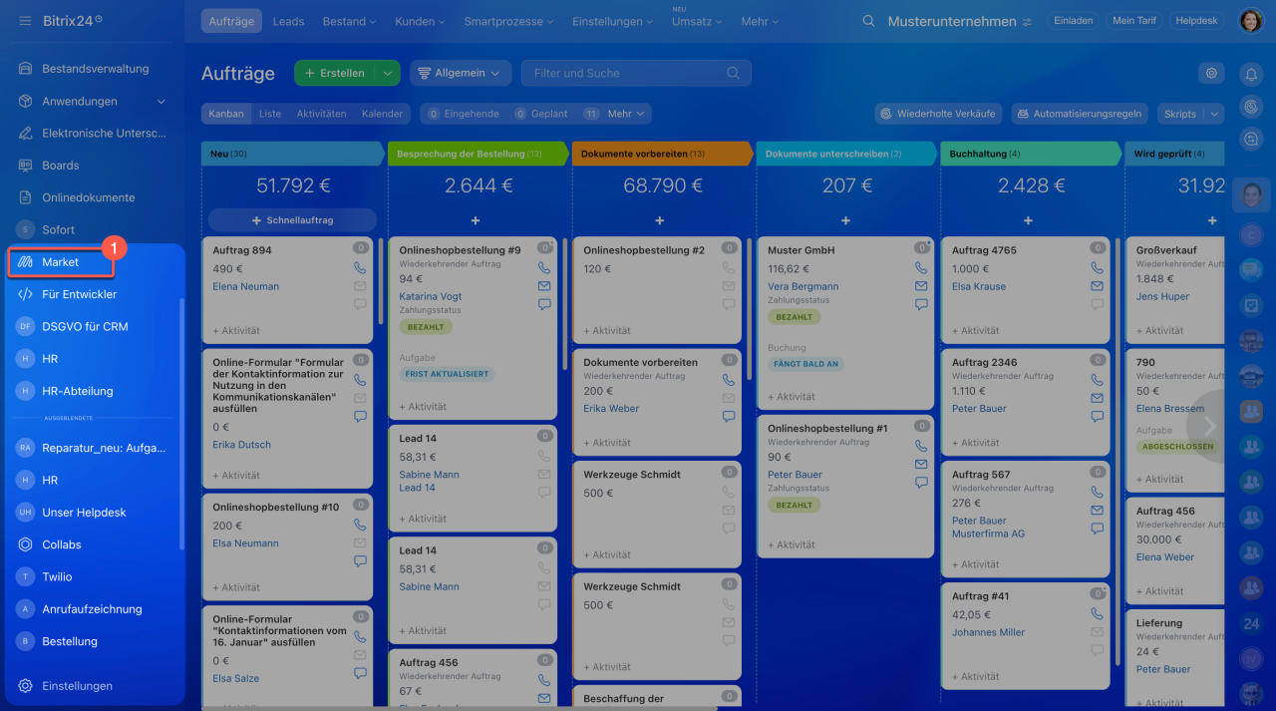Image resolution: width=1276 pixels, height=711 pixels.
Task: Click plus icon in Dokumente vorbereiten column
Action: pos(660,220)
